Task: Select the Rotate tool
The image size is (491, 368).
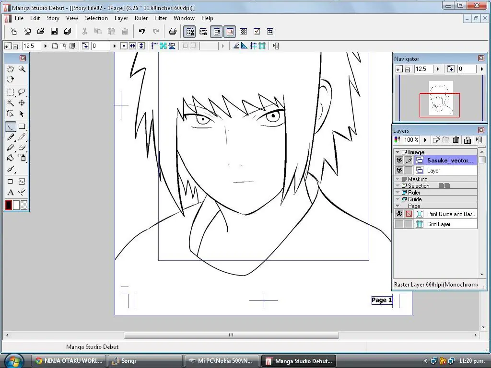Action: pos(11,79)
